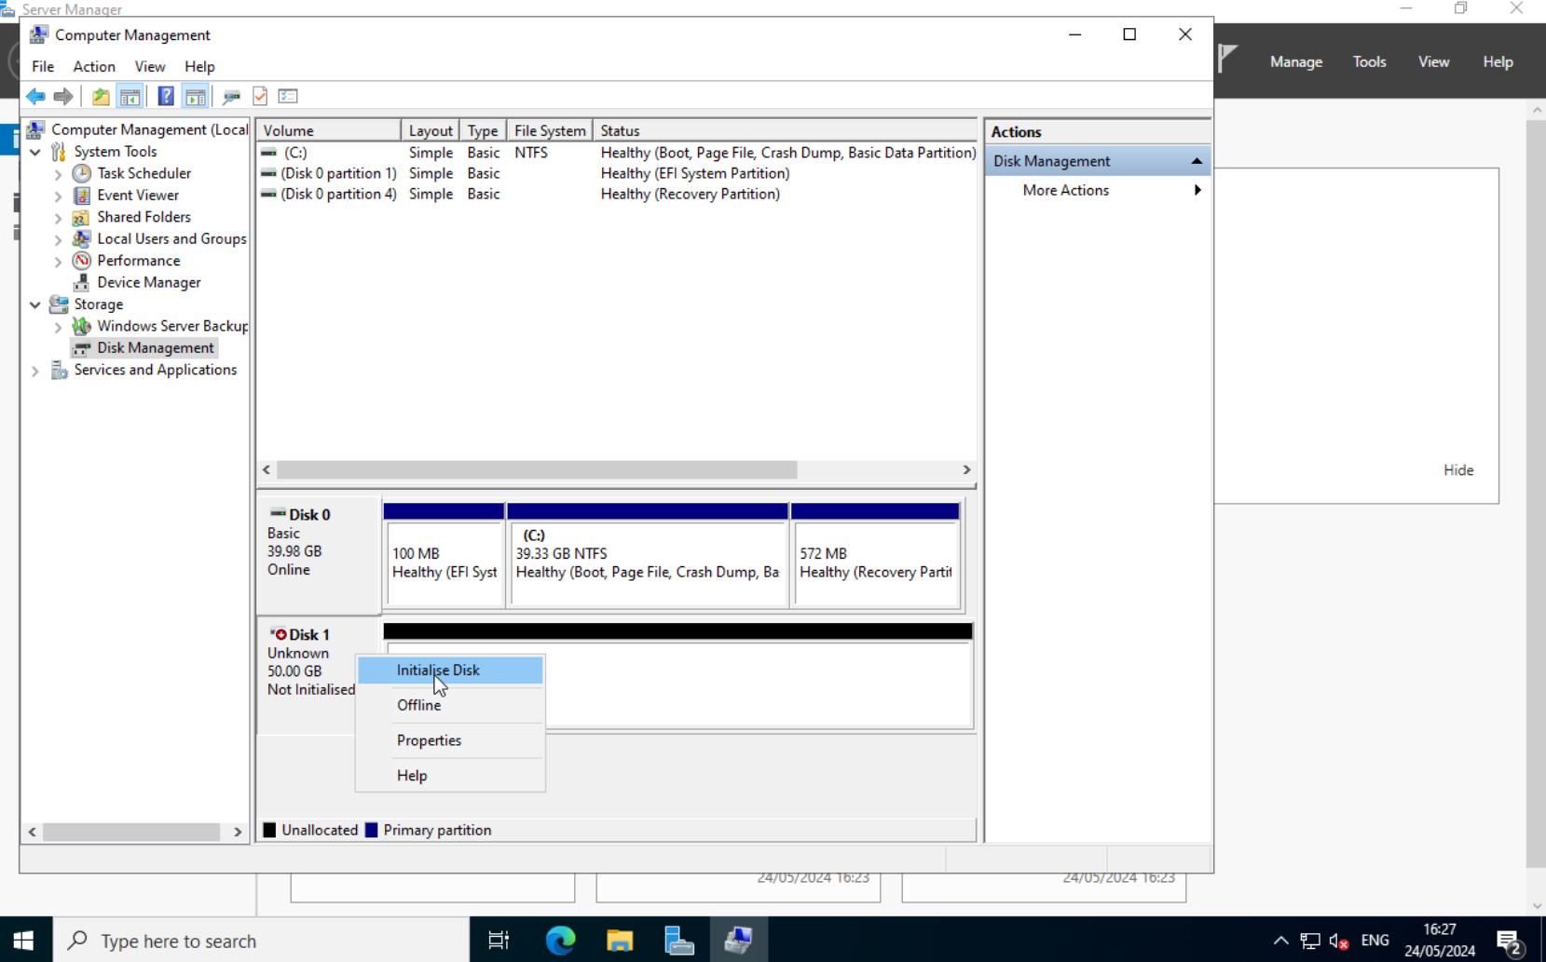1546x962 pixels.
Task: Select the Disk 0 label block
Action: click(319, 555)
